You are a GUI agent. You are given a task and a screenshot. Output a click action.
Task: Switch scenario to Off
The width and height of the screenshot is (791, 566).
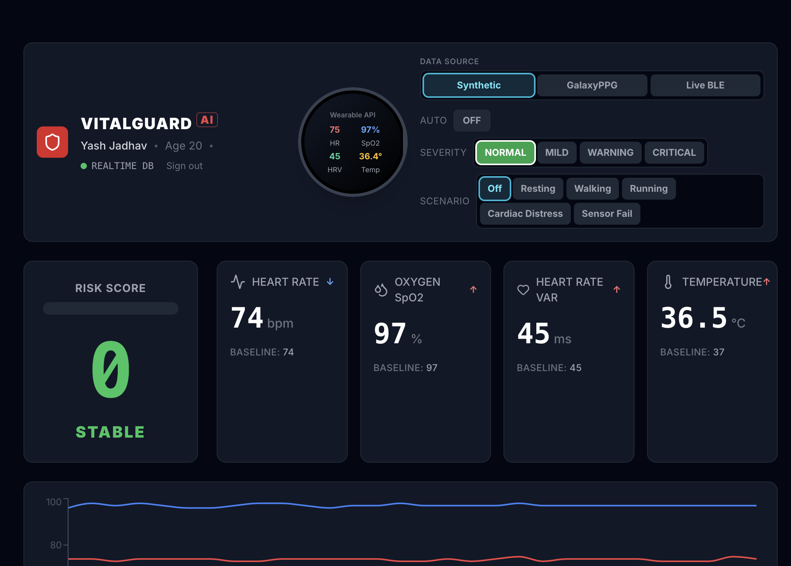[494, 189]
